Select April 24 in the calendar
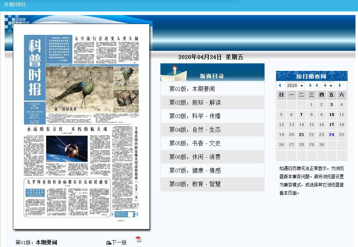 coord(332,135)
